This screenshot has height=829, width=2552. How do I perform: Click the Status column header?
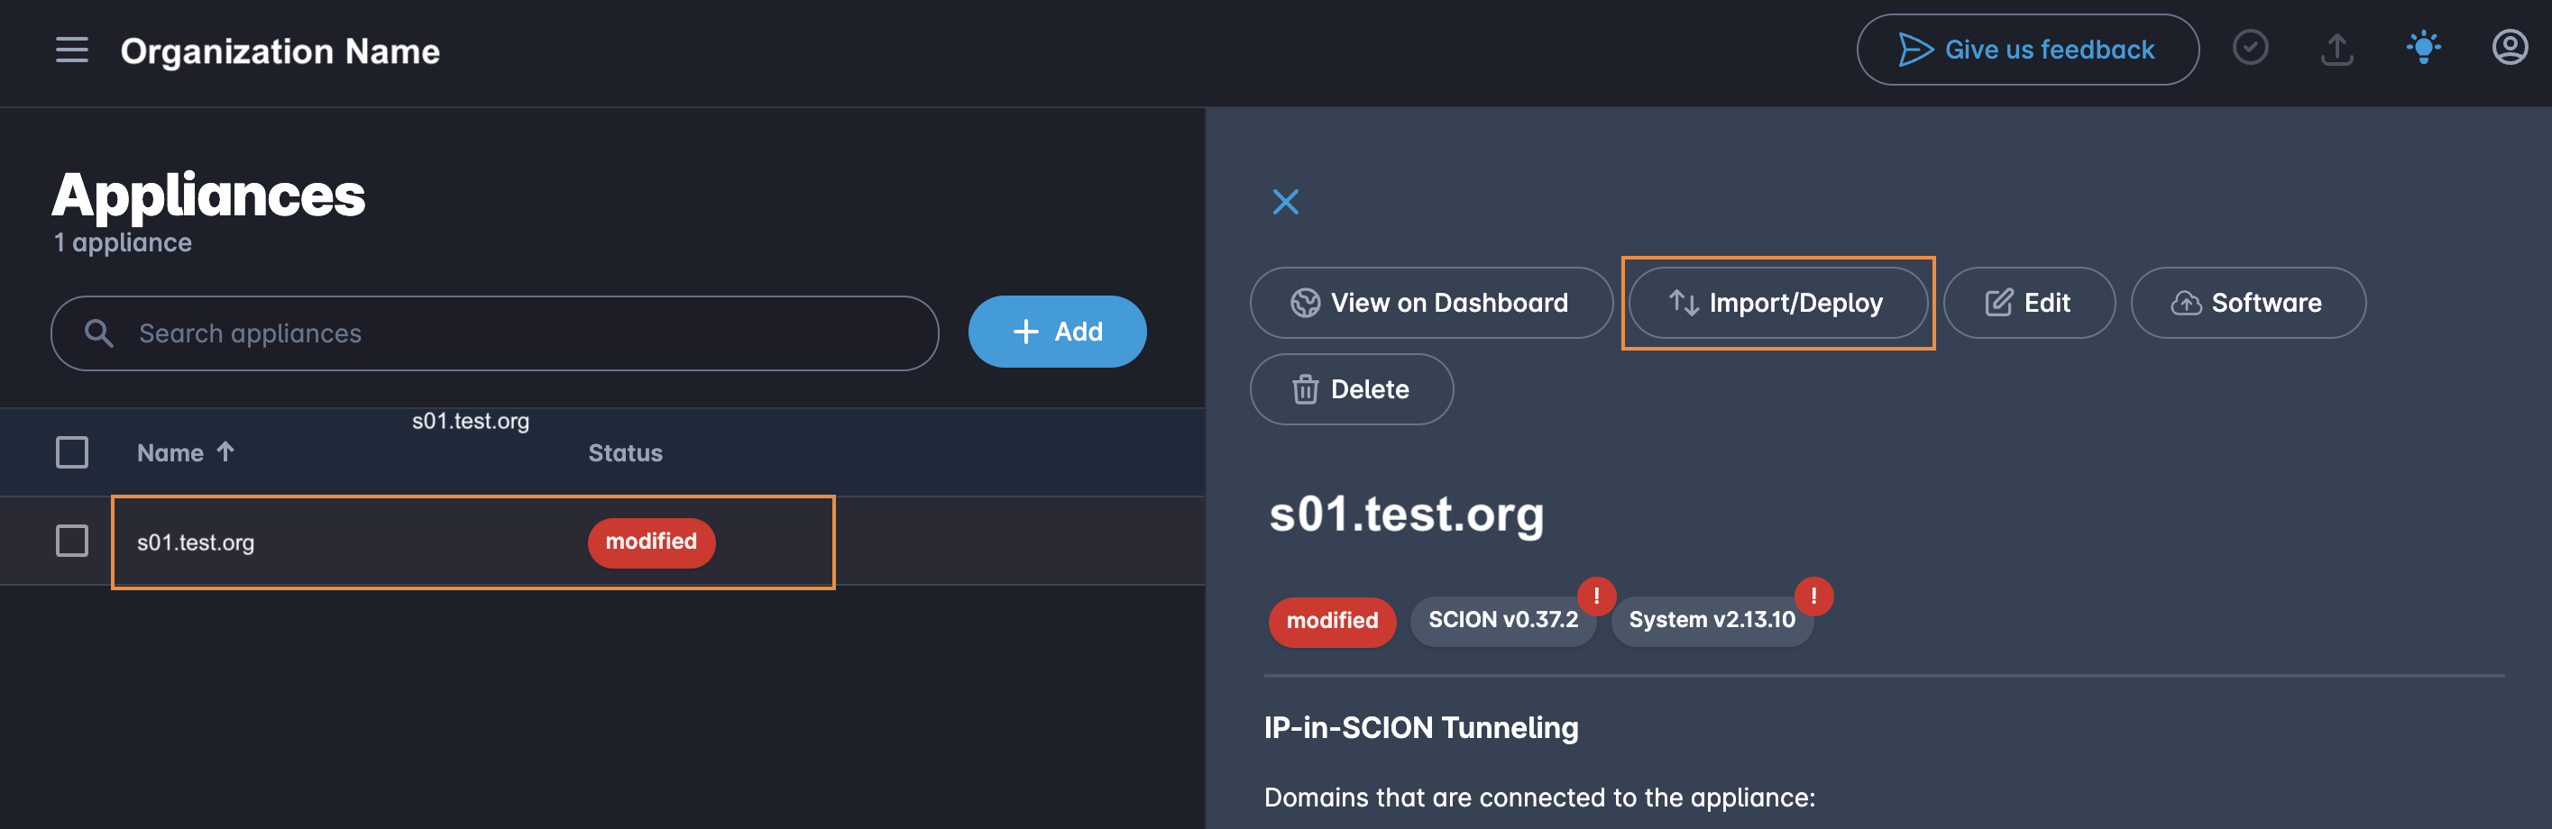(x=625, y=452)
